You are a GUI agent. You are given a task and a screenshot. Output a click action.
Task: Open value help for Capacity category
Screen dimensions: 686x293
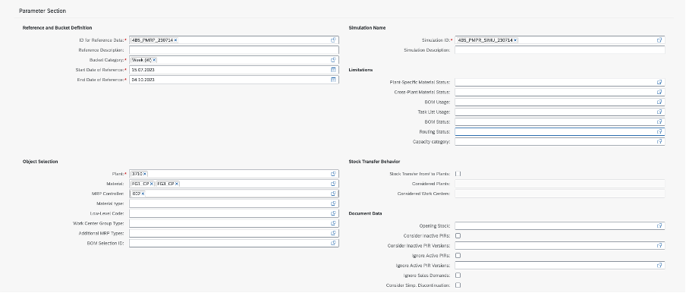pyautogui.click(x=659, y=142)
